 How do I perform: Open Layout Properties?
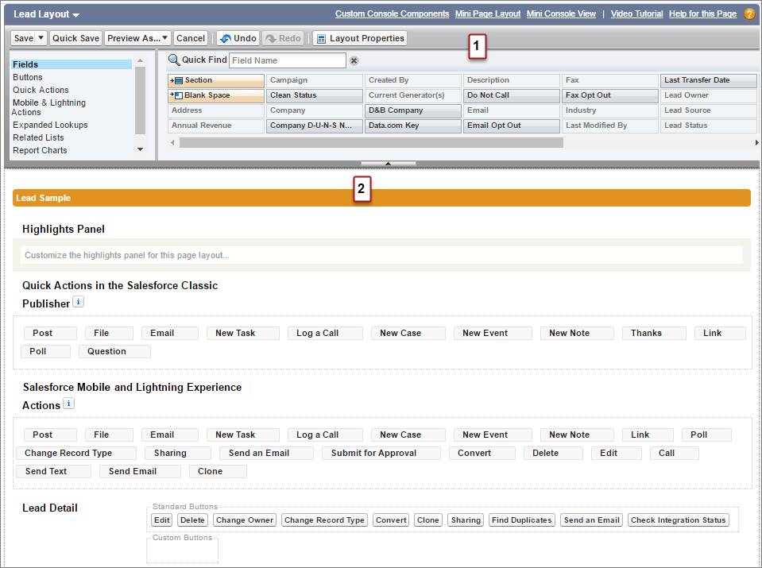point(360,38)
